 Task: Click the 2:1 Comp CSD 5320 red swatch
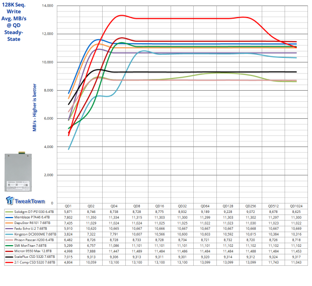[10, 262]
